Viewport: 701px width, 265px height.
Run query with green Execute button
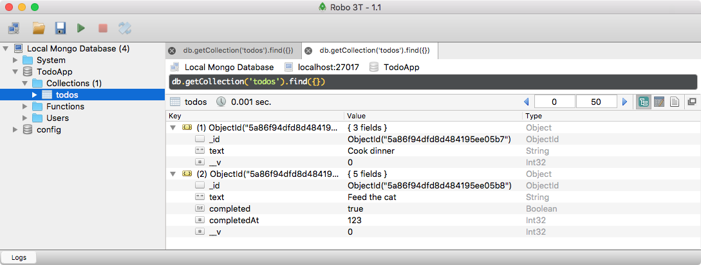point(81,28)
